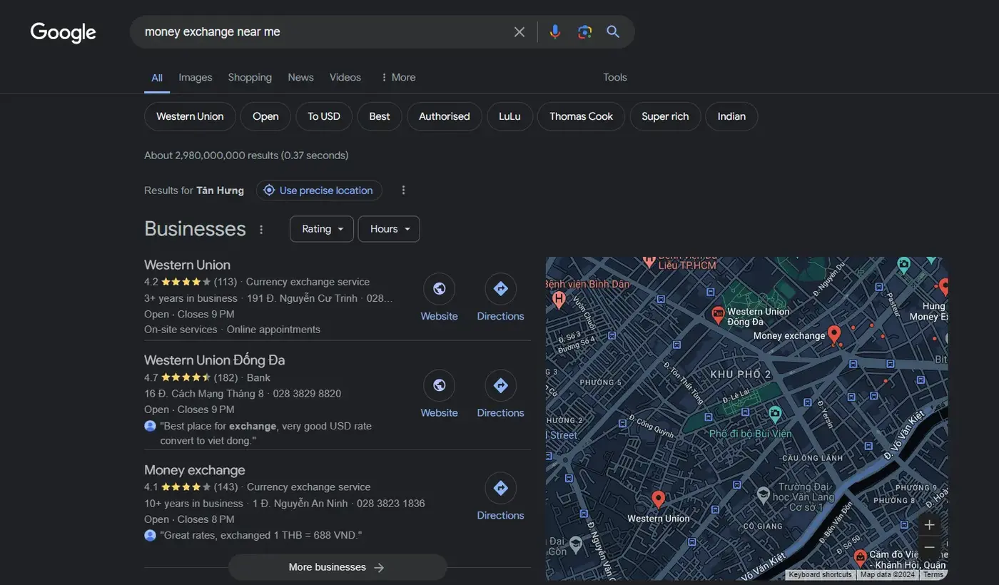This screenshot has height=585, width=999.
Task: Submit search with the magnifier icon
Action: click(x=613, y=32)
